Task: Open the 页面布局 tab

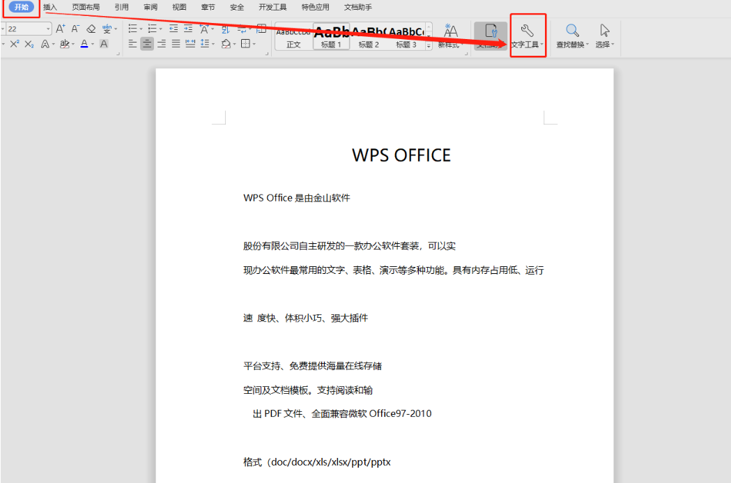Action: pos(86,7)
